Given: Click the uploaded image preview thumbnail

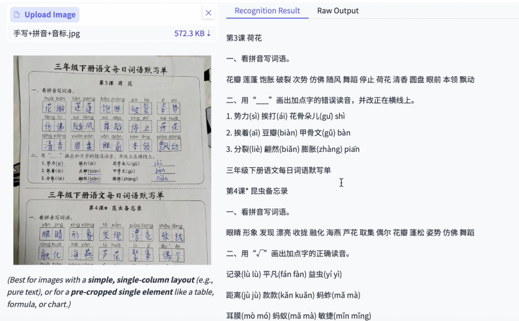Looking at the screenshot, I should [112, 160].
